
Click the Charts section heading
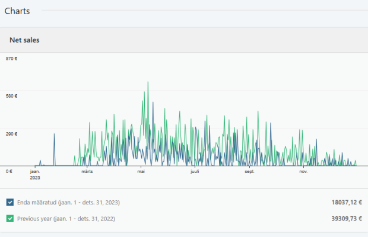tap(17, 11)
